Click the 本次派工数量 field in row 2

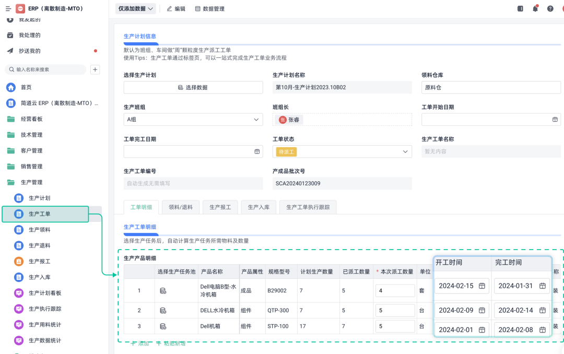[x=394, y=311]
